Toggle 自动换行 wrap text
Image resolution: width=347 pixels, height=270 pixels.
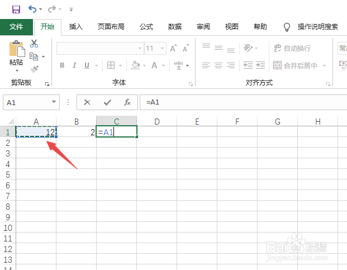(292, 48)
